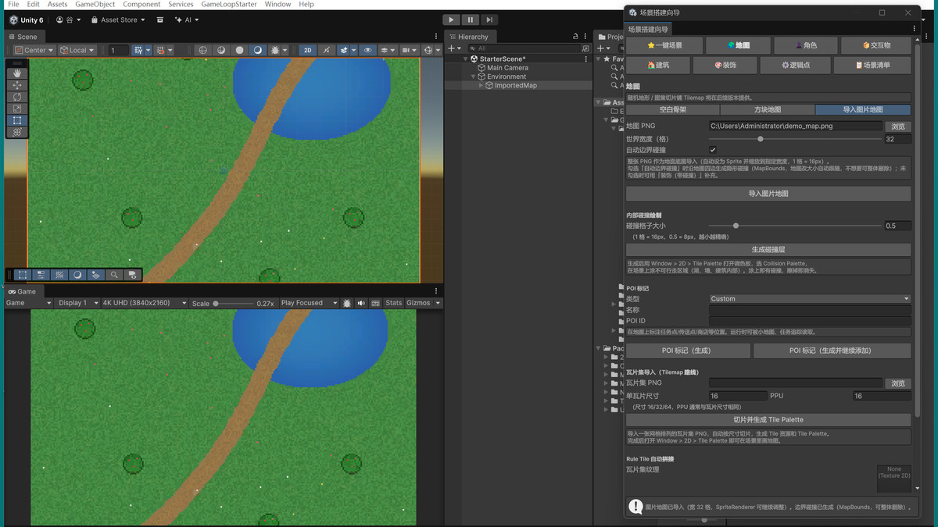Screen dimensions: 938x527
Task: Adjust the Game view Scale slider
Action: pyautogui.click(x=233, y=303)
